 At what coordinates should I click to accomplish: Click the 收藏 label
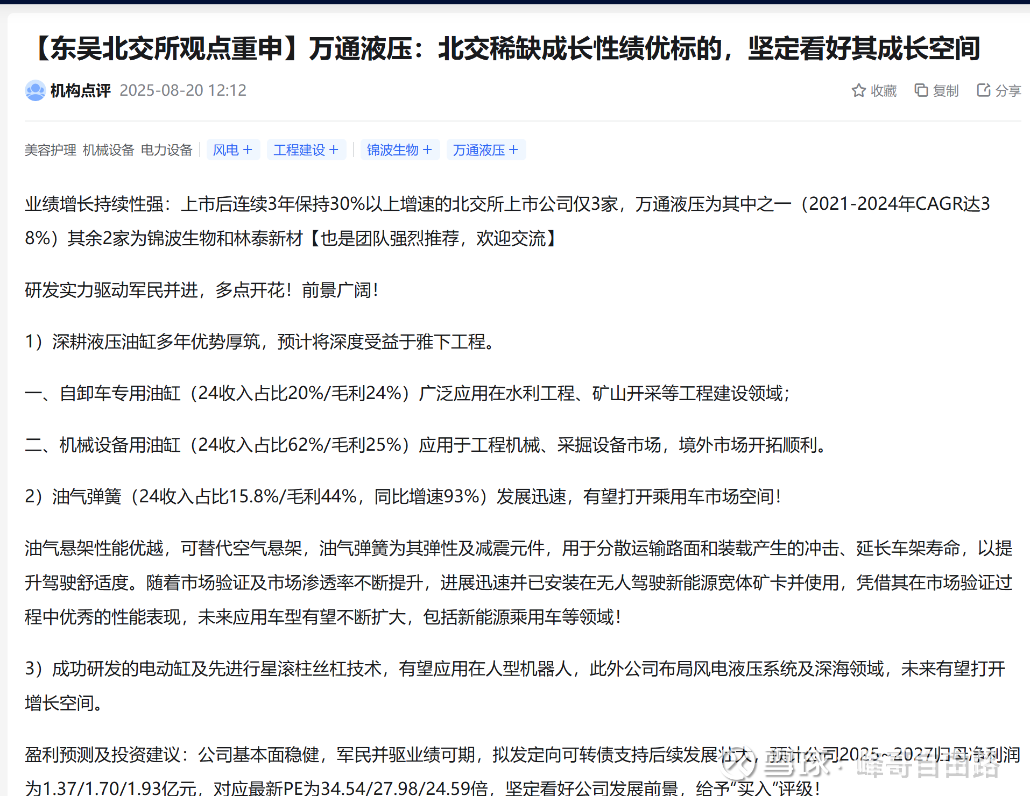pyautogui.click(x=884, y=91)
